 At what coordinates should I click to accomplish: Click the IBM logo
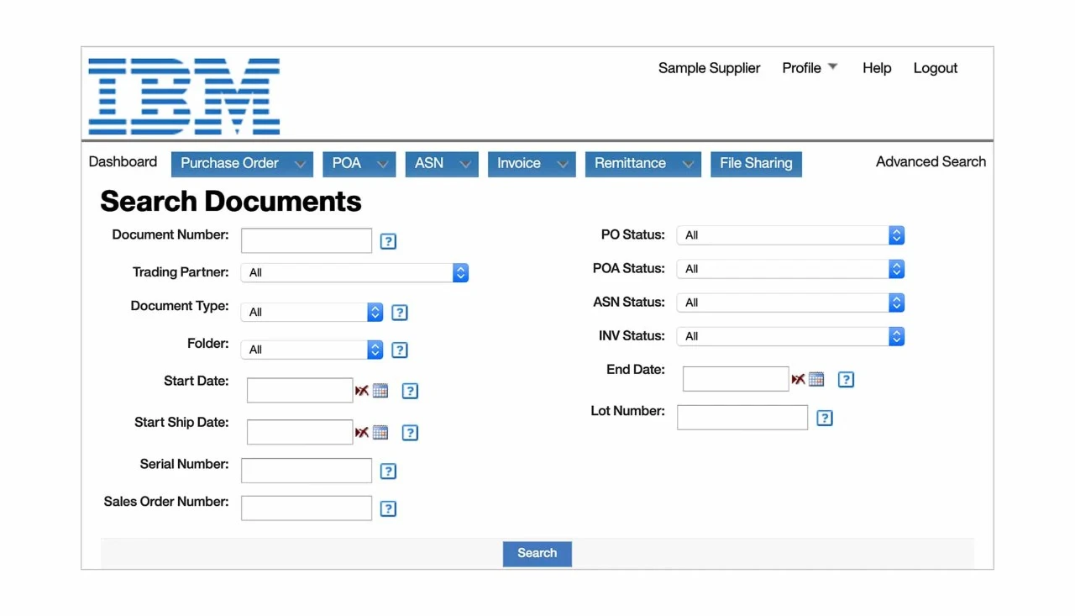click(x=184, y=97)
